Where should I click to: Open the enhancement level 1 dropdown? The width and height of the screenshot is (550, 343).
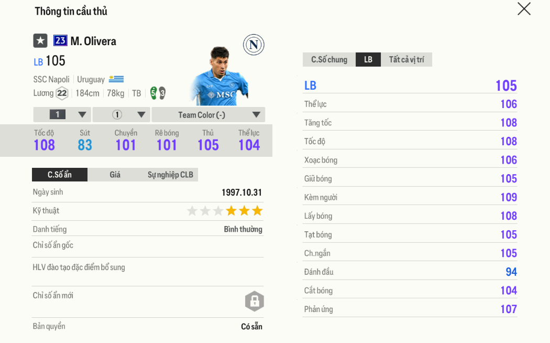click(61, 114)
